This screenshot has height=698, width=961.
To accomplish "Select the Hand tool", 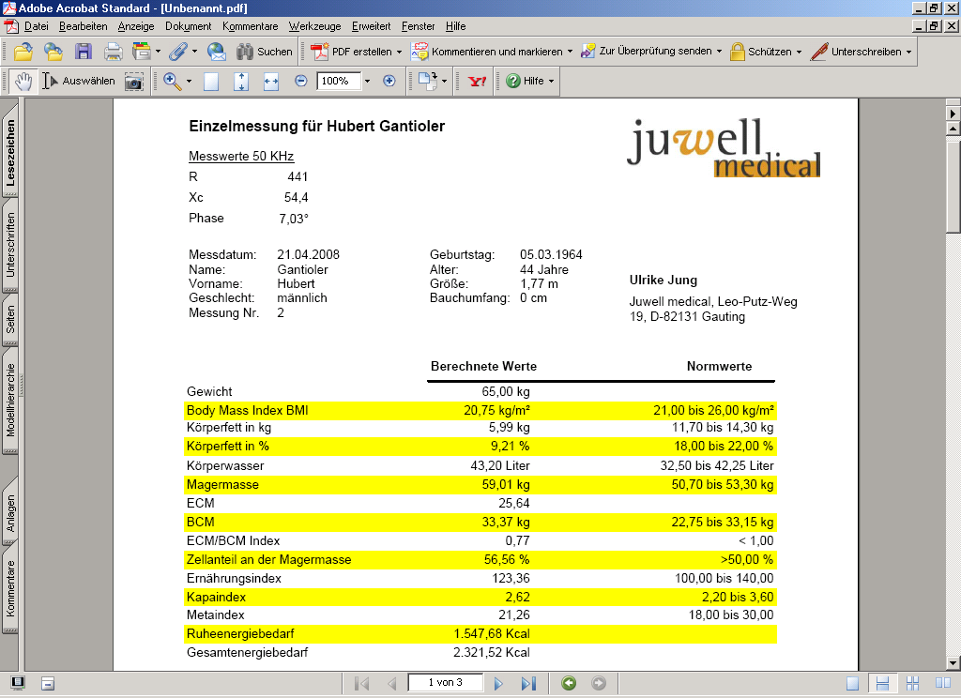I will [x=23, y=81].
